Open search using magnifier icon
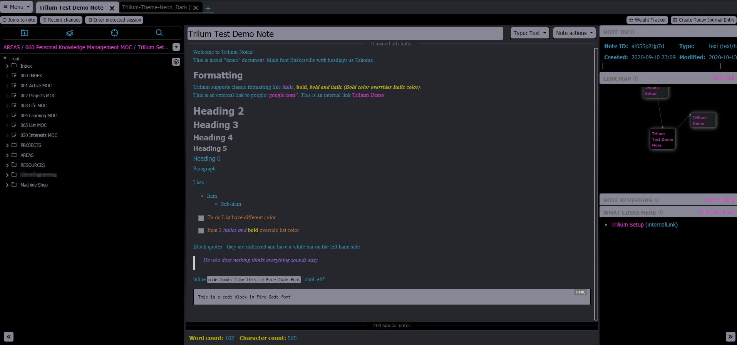Image resolution: width=737 pixels, height=345 pixels. point(159,33)
